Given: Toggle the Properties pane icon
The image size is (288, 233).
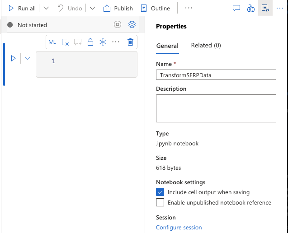Looking at the screenshot, I should click(265, 8).
